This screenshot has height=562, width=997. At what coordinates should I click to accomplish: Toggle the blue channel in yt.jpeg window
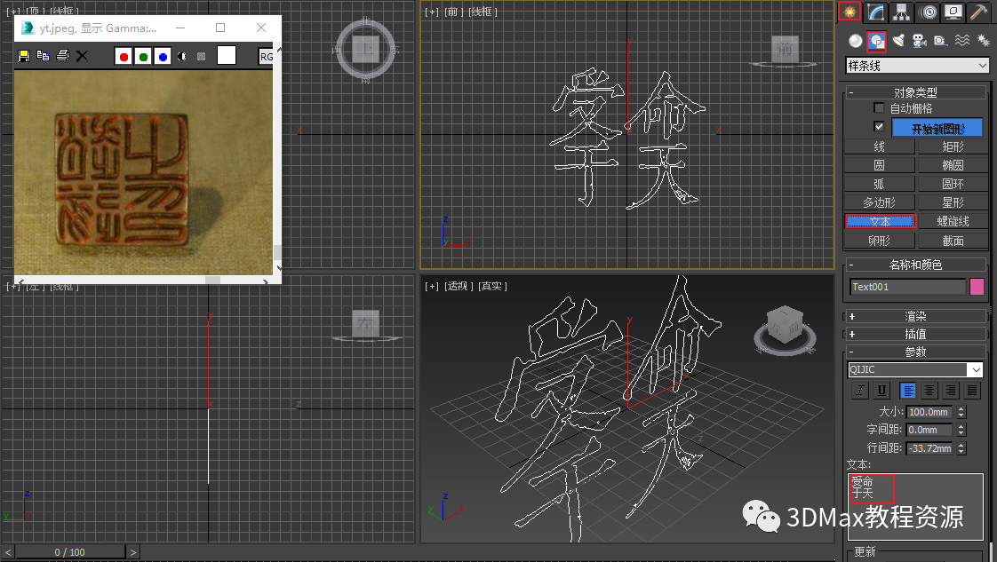tap(163, 57)
